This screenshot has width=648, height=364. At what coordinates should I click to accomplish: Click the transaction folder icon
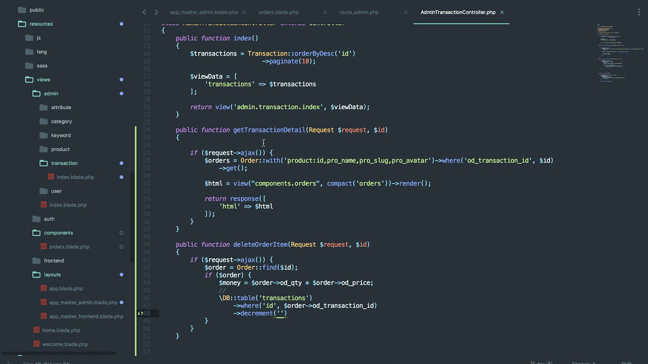(44, 163)
